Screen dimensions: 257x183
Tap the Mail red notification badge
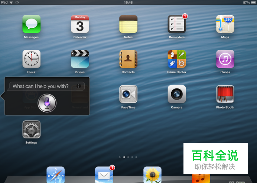[x=112, y=167]
